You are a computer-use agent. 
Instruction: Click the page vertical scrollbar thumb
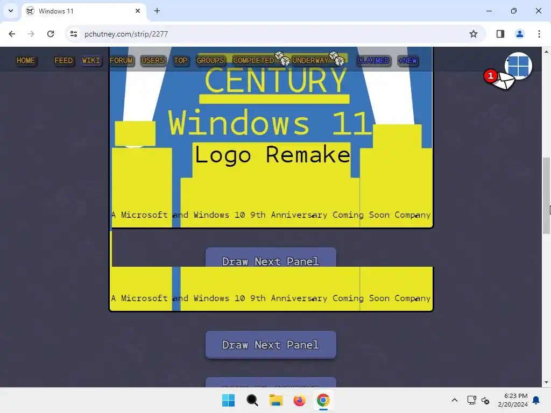click(546, 195)
